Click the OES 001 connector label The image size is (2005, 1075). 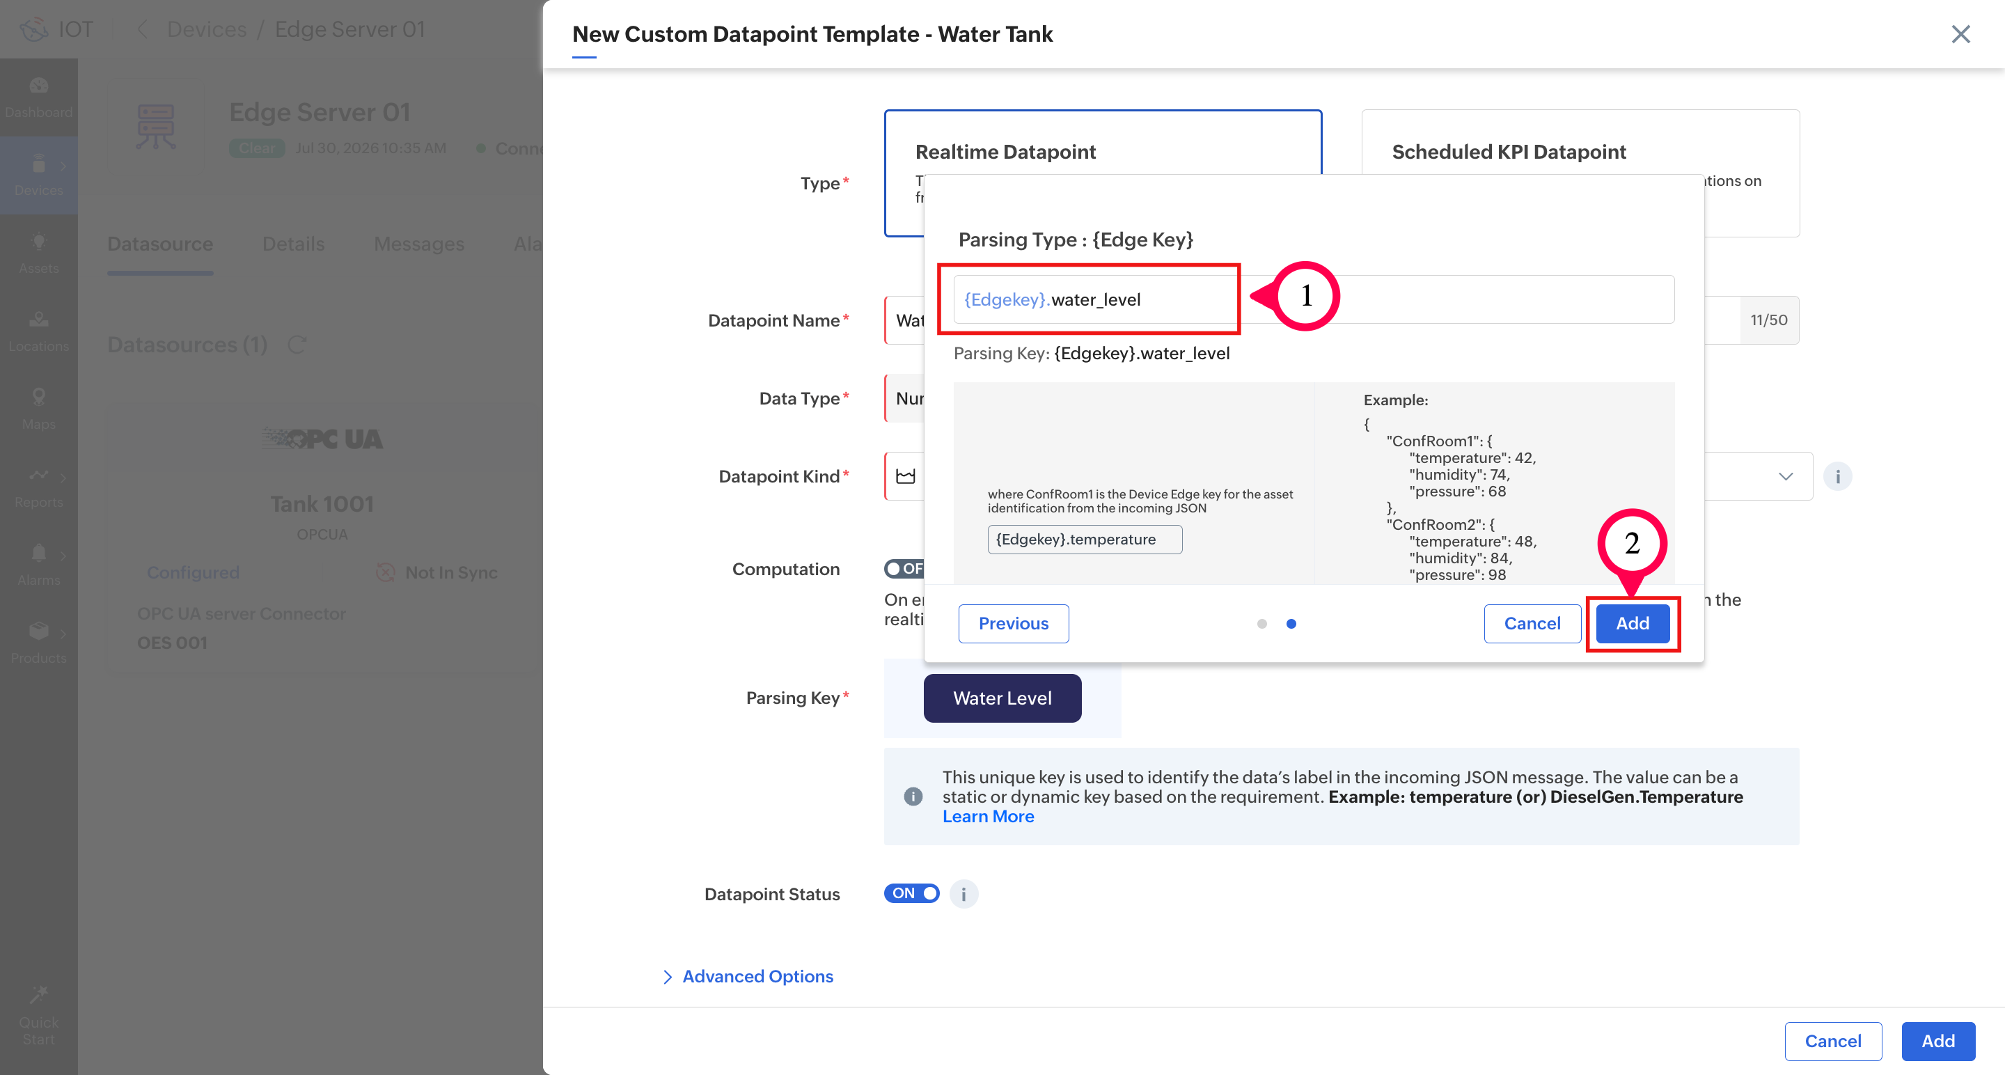(172, 643)
